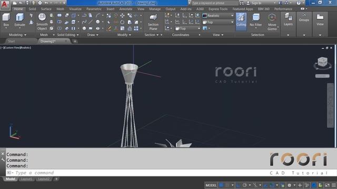The image size is (337, 189).
Task: Toggle grid display in status bar
Action: (221, 185)
